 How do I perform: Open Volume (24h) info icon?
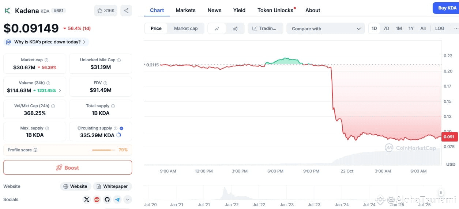click(x=48, y=83)
